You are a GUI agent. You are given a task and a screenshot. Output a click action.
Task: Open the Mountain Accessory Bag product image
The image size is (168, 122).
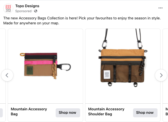pyautogui.click(x=45, y=66)
